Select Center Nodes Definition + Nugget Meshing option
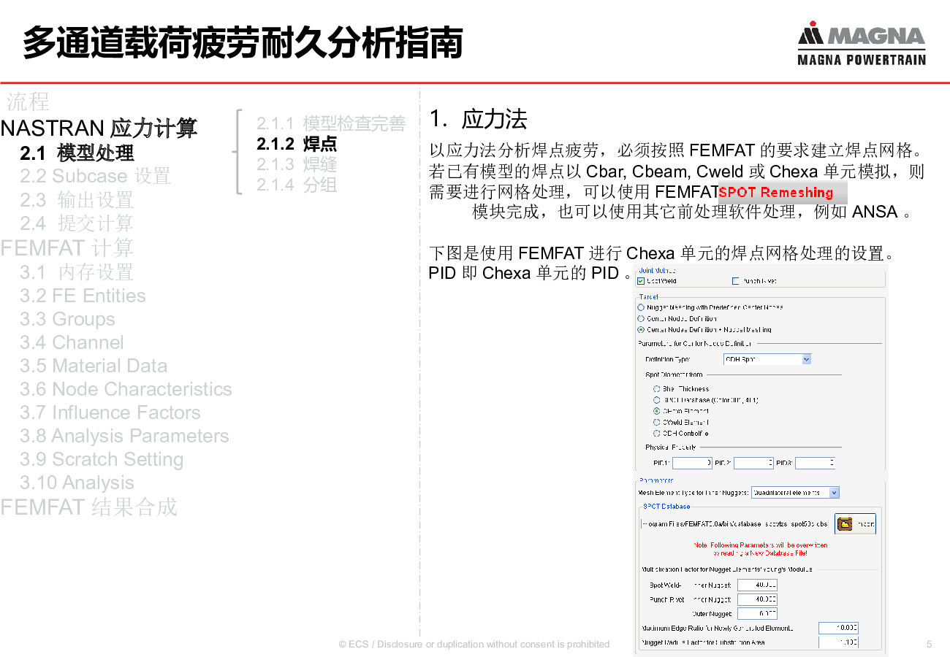This screenshot has width=950, height=657. click(641, 329)
